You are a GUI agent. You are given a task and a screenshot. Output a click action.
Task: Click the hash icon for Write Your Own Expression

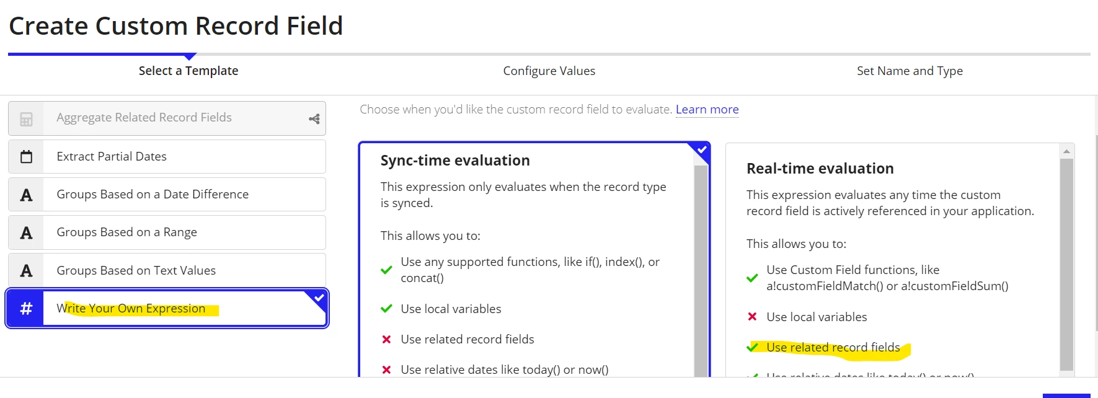click(26, 308)
